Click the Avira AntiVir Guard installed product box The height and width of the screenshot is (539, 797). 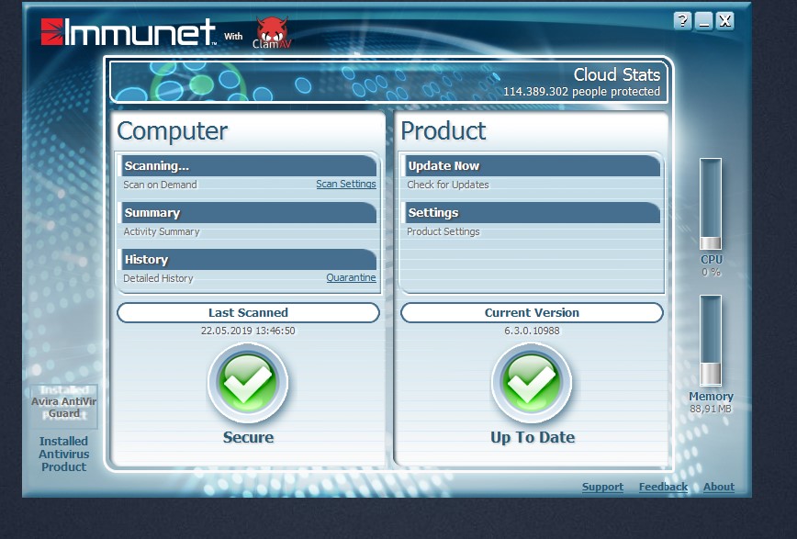pyautogui.click(x=63, y=407)
